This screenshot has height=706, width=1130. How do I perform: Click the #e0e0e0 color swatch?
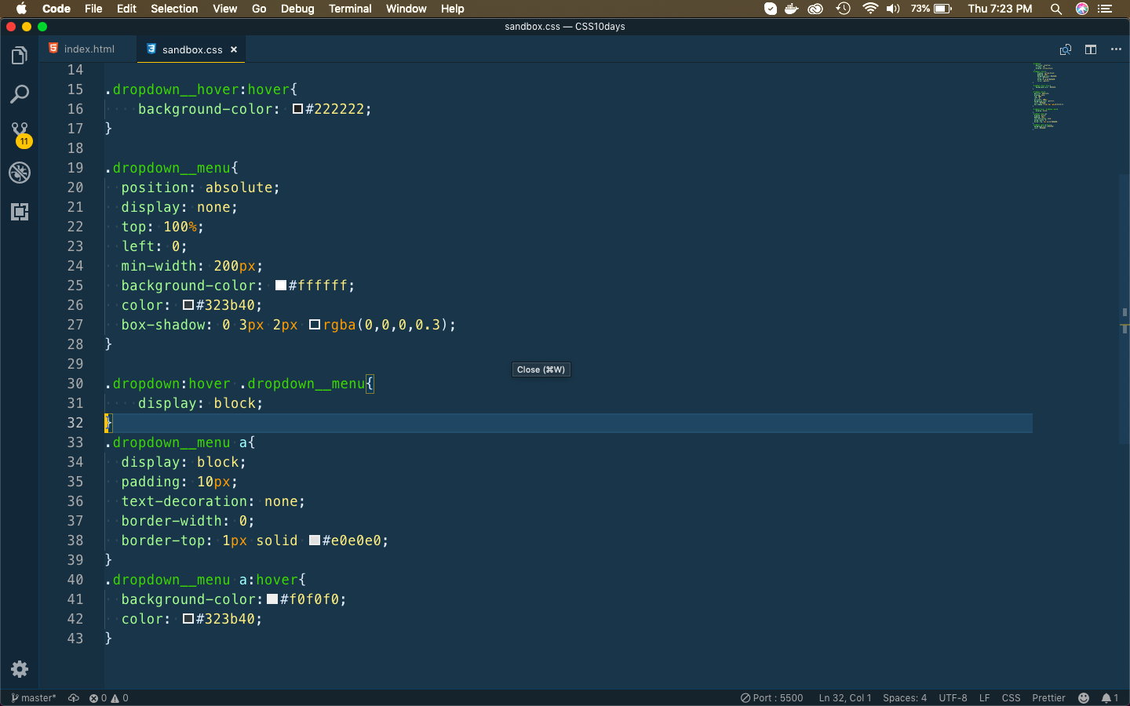click(x=315, y=540)
